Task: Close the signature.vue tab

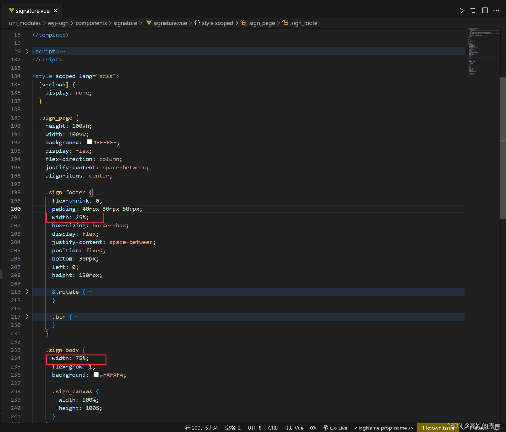Action: pyautogui.click(x=56, y=10)
